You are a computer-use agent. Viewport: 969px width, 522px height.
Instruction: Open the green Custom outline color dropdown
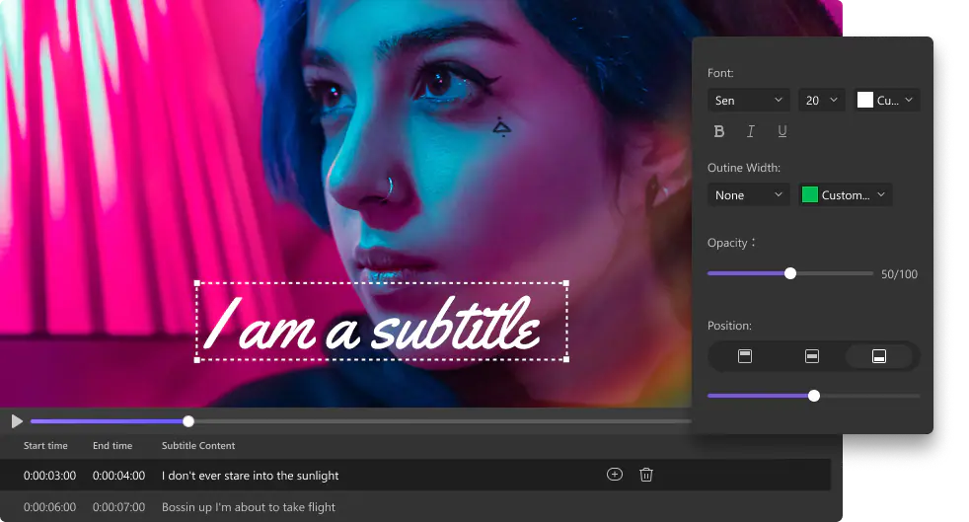click(x=845, y=195)
